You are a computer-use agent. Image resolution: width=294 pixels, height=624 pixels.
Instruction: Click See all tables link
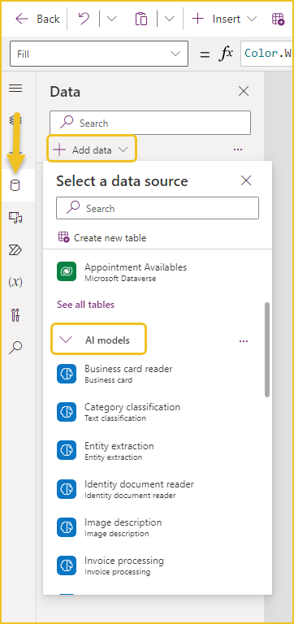click(x=85, y=305)
